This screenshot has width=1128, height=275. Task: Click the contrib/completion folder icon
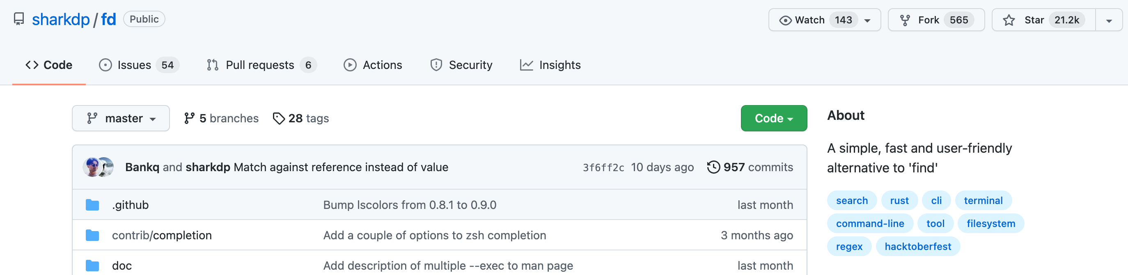92,235
